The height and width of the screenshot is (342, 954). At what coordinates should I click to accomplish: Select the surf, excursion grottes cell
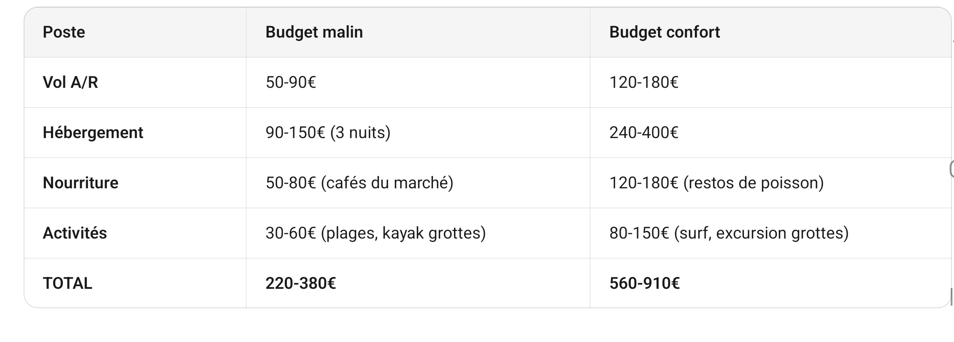(x=729, y=233)
